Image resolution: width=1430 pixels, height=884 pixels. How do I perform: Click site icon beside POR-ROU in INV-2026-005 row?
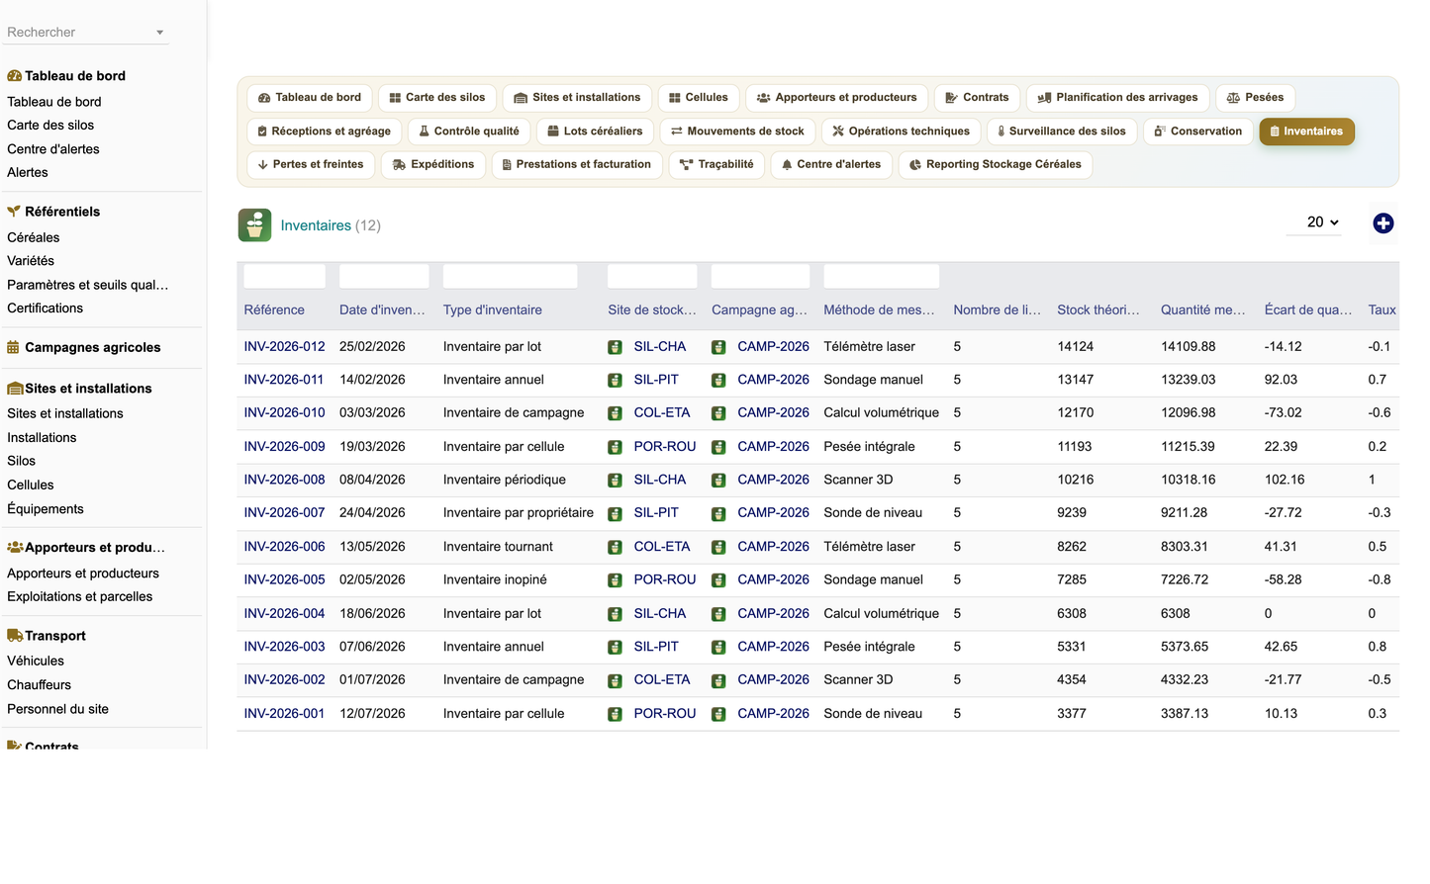tap(615, 580)
